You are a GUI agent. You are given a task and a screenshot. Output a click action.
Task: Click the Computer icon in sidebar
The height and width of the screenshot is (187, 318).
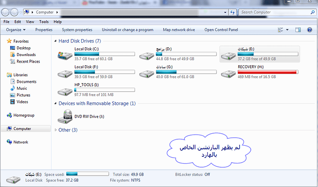tap(9, 129)
